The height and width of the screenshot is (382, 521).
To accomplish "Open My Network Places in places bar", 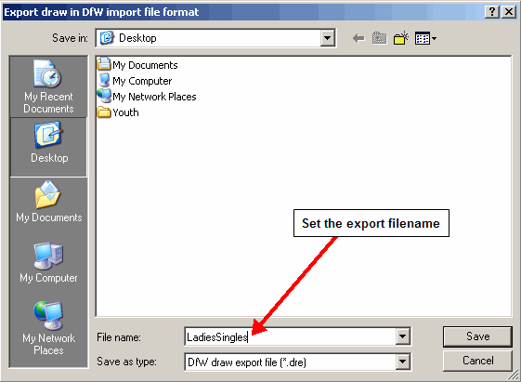I will pyautogui.click(x=48, y=327).
